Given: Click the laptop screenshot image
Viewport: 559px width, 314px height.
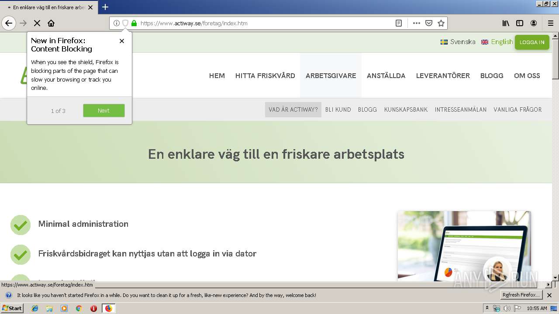Looking at the screenshot, I should pos(464,246).
